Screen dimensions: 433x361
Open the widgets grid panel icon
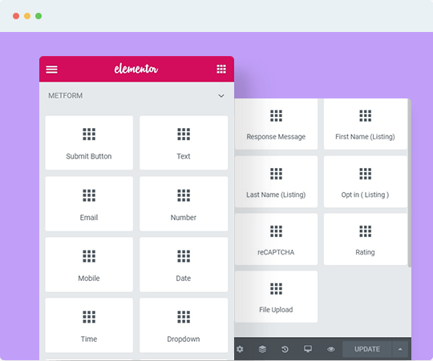(221, 69)
